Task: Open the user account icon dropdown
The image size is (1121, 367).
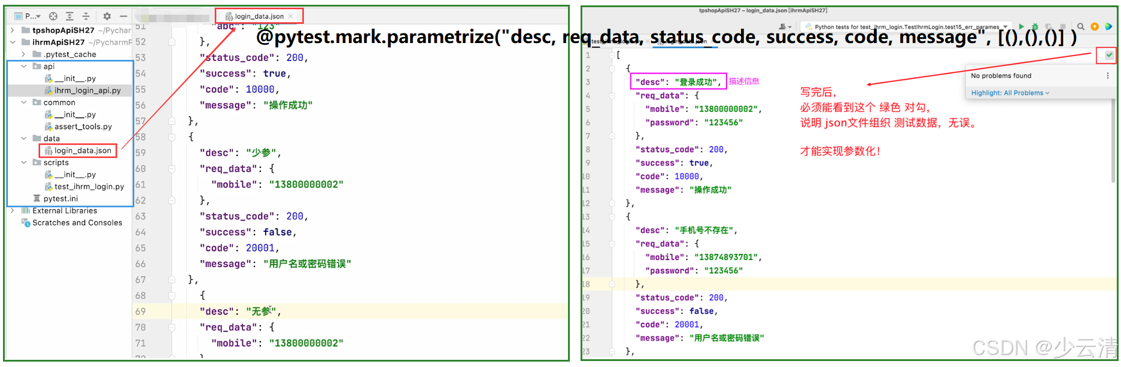Action: click(785, 27)
